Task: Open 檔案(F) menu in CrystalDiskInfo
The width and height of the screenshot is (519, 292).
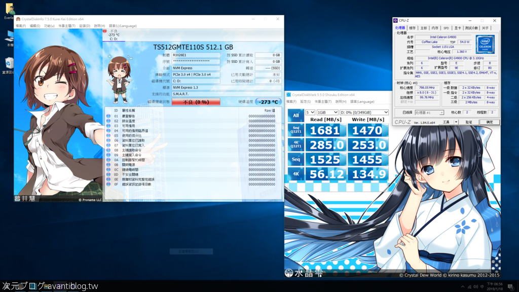Action: point(20,26)
